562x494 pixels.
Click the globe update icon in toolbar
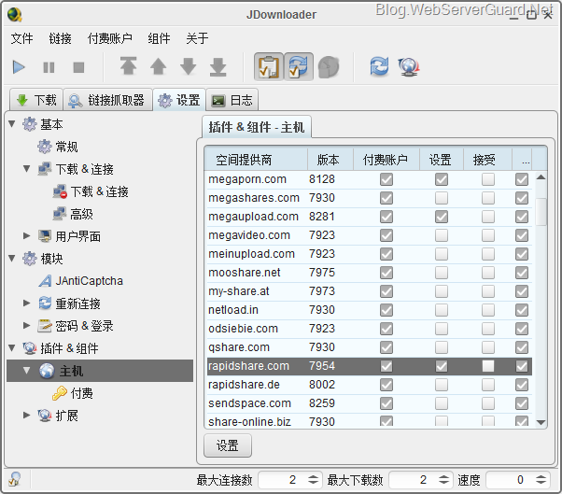coord(409,66)
